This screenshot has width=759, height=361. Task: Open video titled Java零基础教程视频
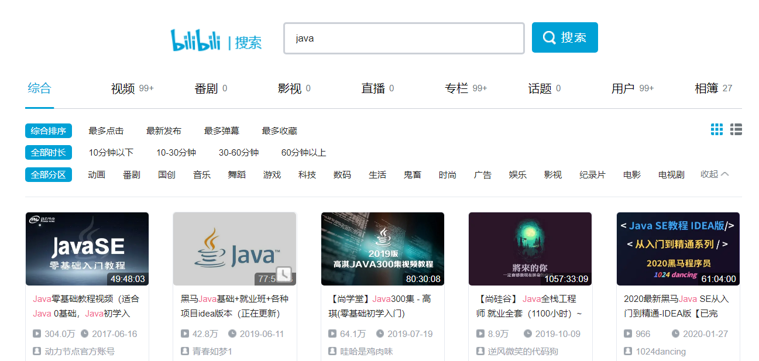point(87,306)
